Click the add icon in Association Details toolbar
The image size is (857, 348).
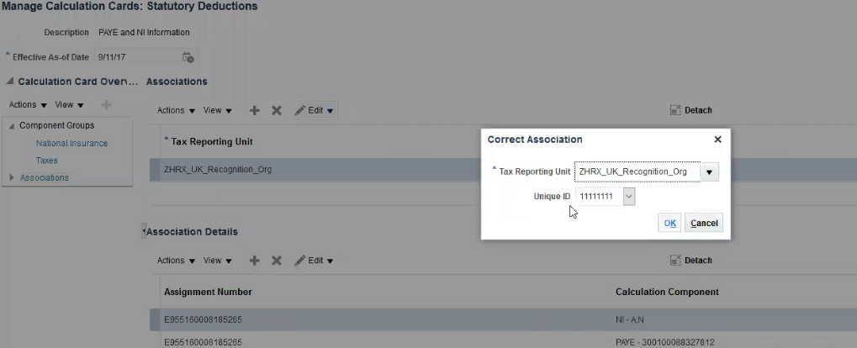pyautogui.click(x=255, y=261)
